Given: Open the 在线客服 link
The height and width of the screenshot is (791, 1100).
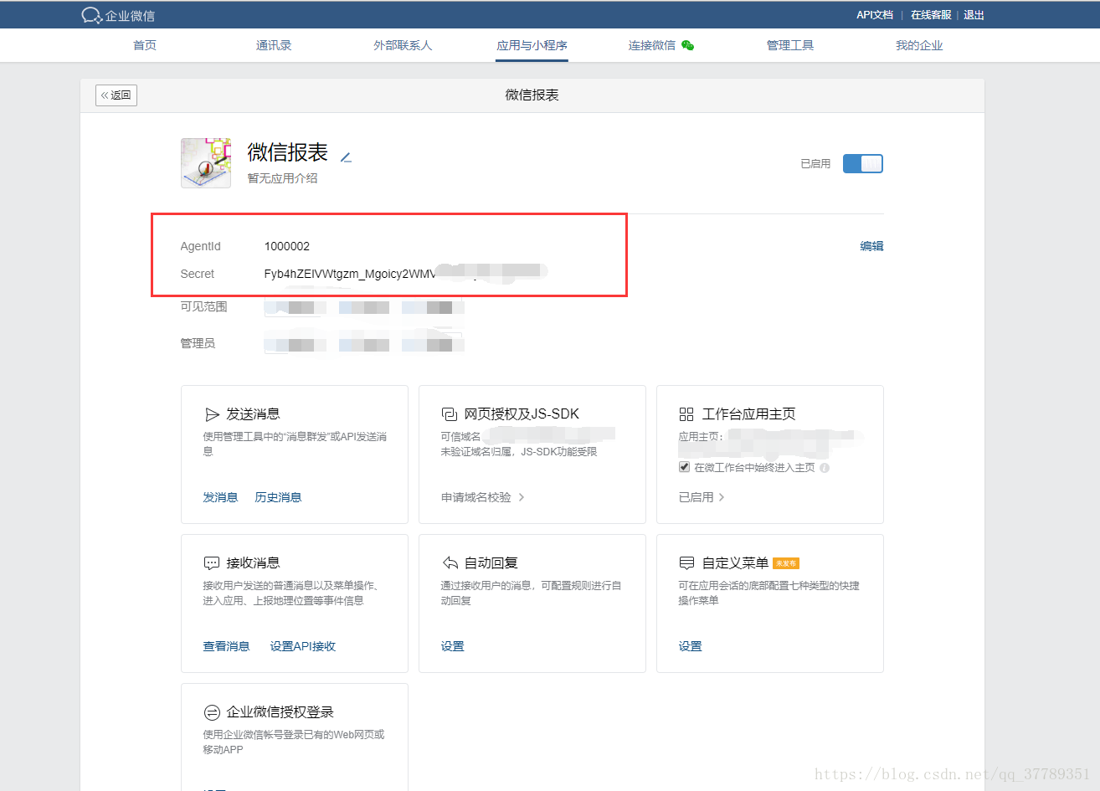Looking at the screenshot, I should tap(931, 15).
